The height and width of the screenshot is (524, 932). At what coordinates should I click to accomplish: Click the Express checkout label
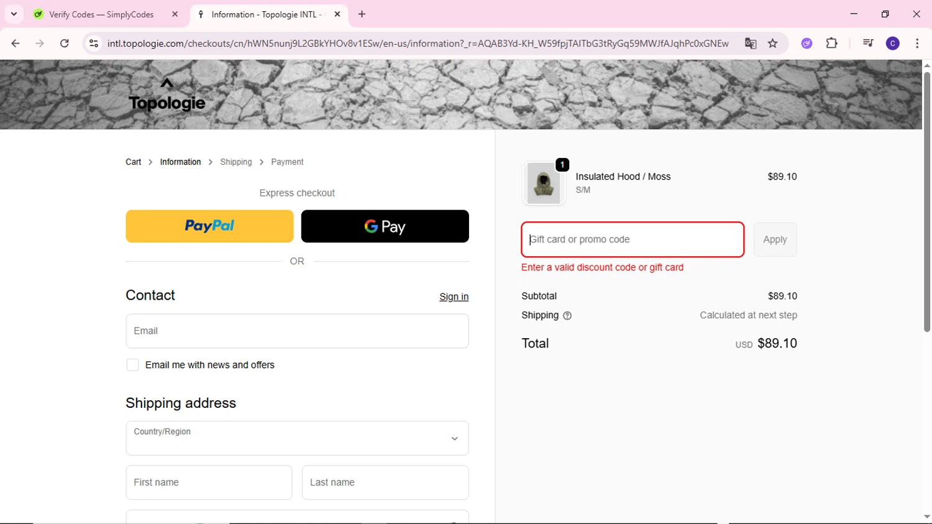[x=297, y=193]
